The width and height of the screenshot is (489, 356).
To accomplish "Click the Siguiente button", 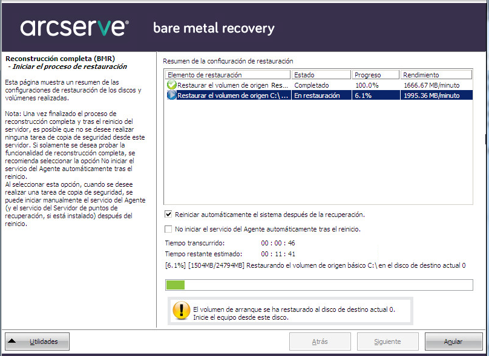I will click(x=388, y=341).
